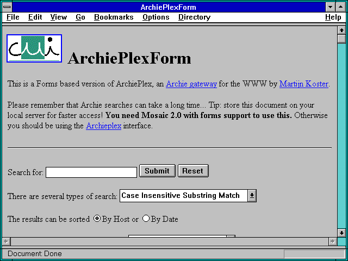The width and height of the screenshot is (348, 261).
Task: Click the vertical scrollbar up arrow
Action: coord(341,30)
